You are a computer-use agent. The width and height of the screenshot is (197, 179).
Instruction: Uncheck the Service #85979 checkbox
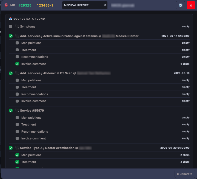(11, 111)
